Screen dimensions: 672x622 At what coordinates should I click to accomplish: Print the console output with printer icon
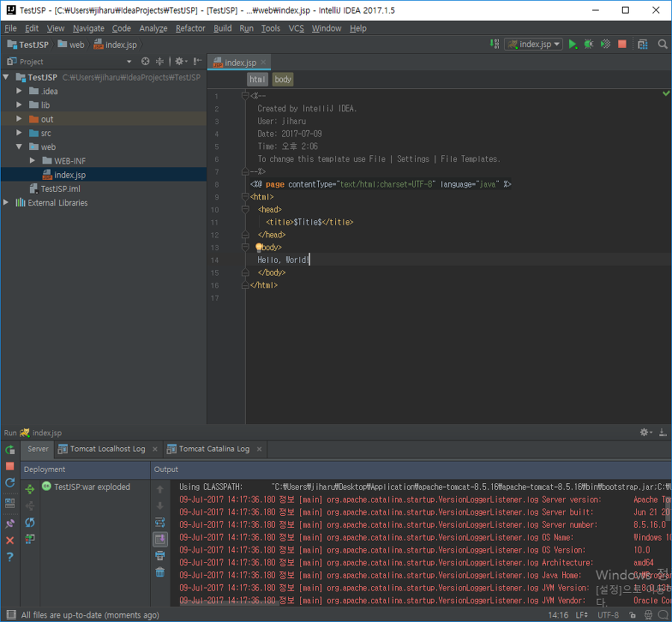point(160,556)
